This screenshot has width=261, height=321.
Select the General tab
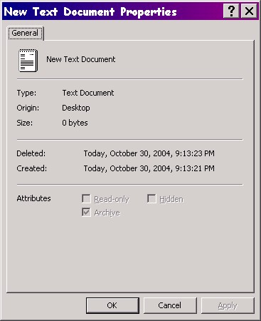(25, 33)
